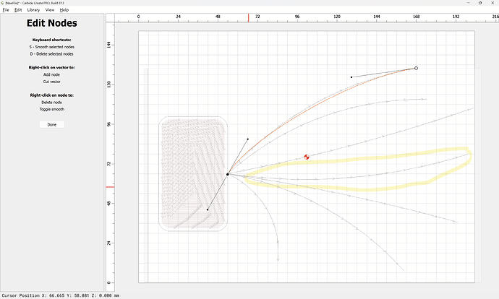
Task: Click the 'Delete node' text
Action: pyautogui.click(x=51, y=103)
